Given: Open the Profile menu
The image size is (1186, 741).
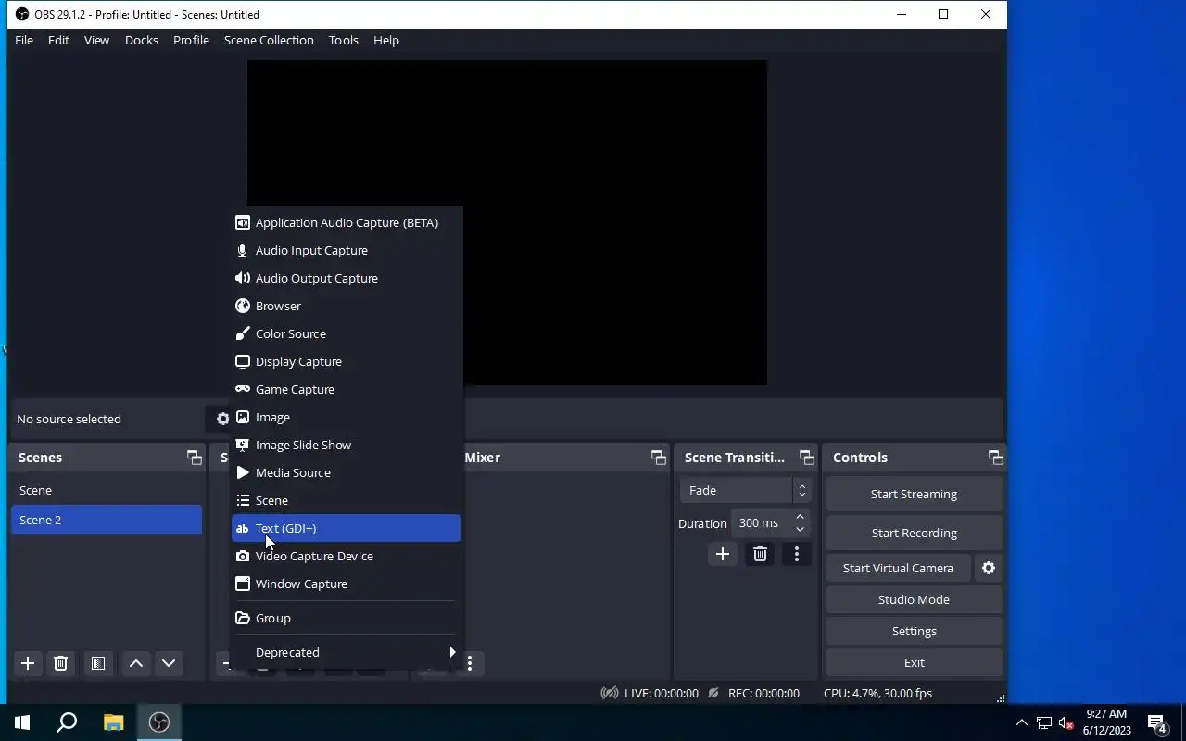Looking at the screenshot, I should [191, 40].
